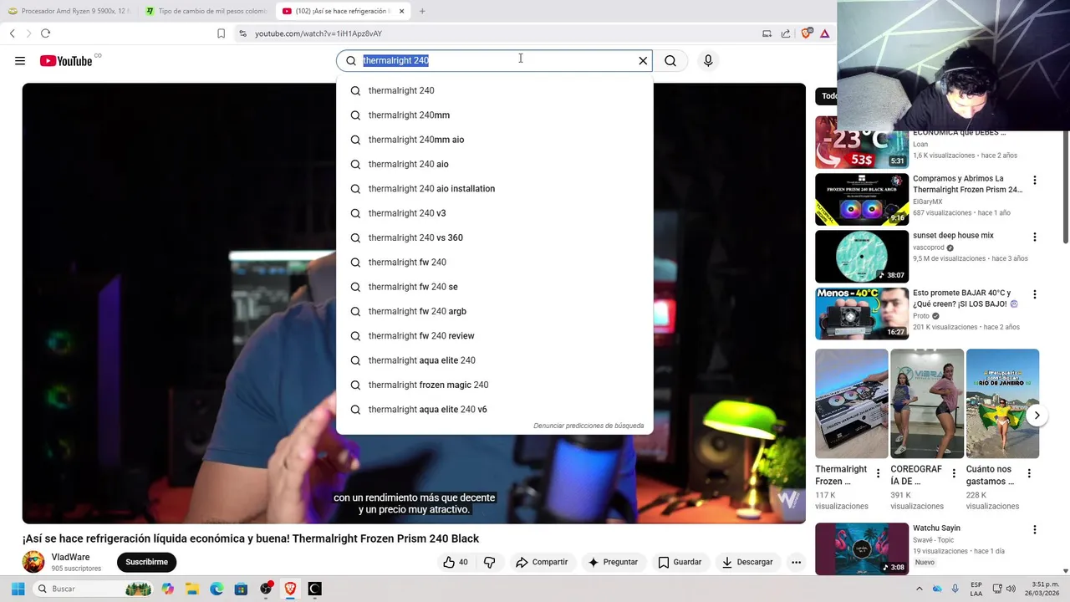Click the Brave Shields lion icon
This screenshot has height=602, width=1070.
[807, 33]
